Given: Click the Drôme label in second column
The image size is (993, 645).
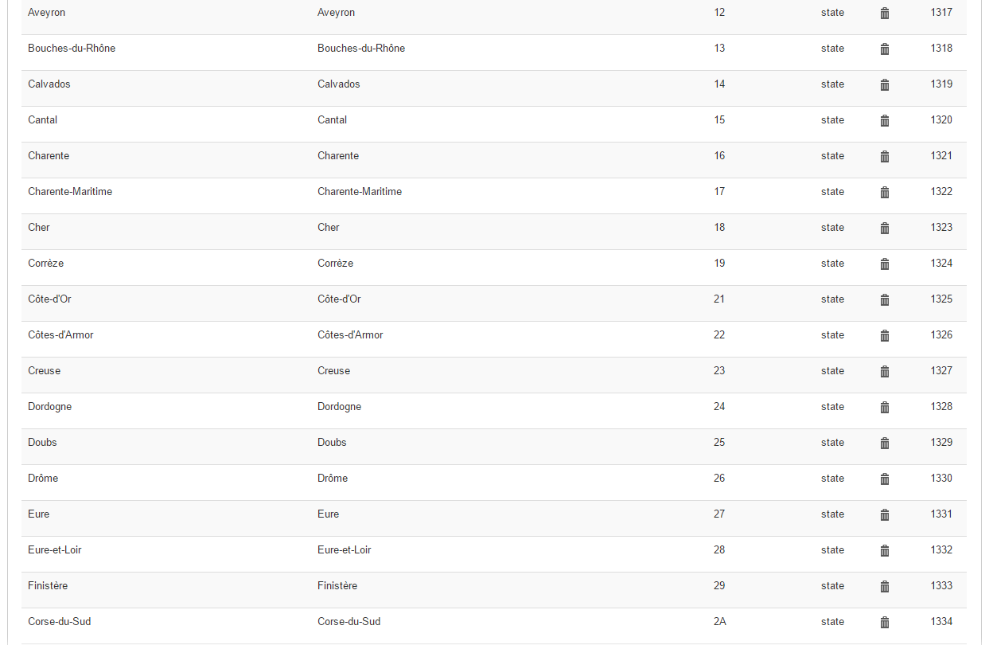Looking at the screenshot, I should click(x=333, y=479).
